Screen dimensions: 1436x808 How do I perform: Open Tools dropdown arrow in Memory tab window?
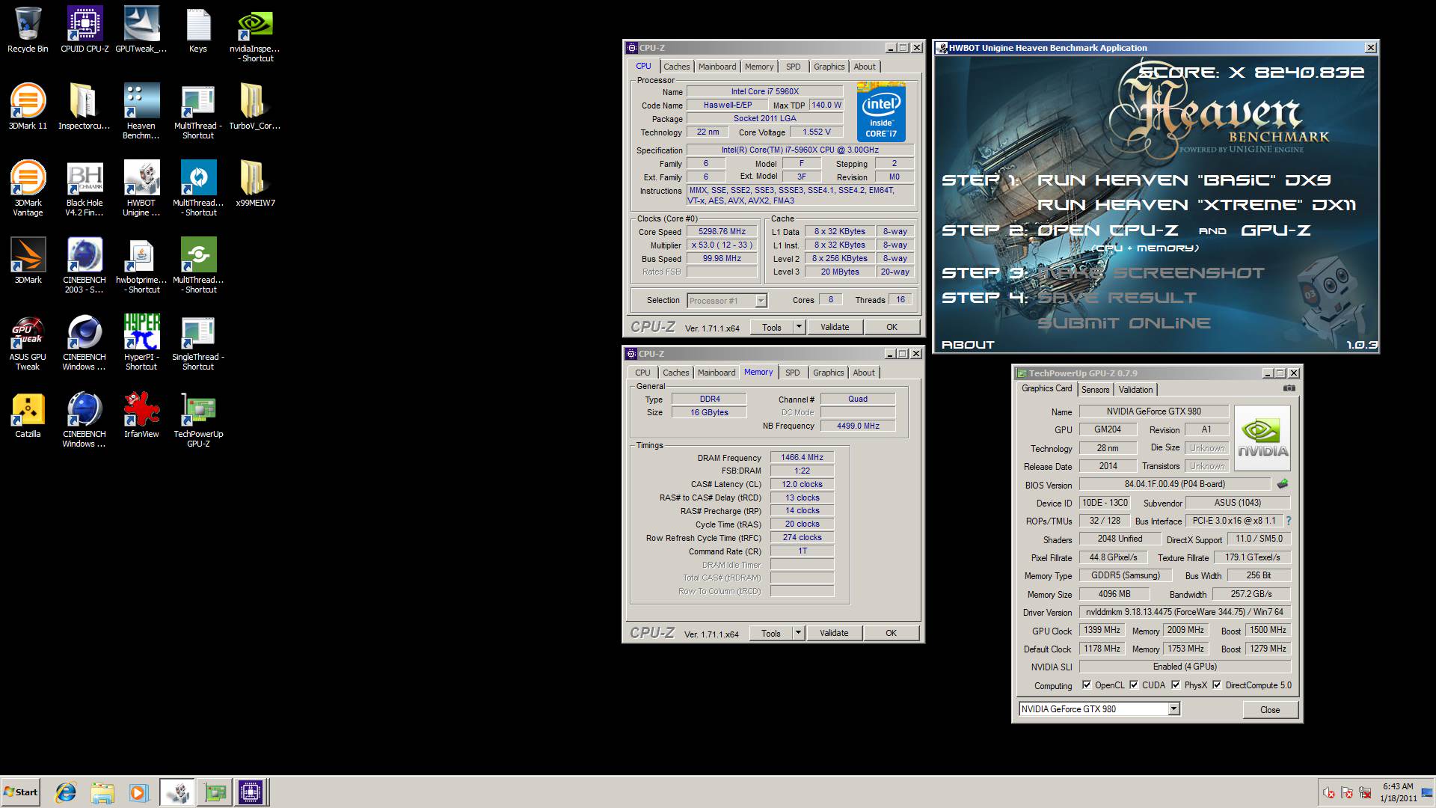(798, 633)
